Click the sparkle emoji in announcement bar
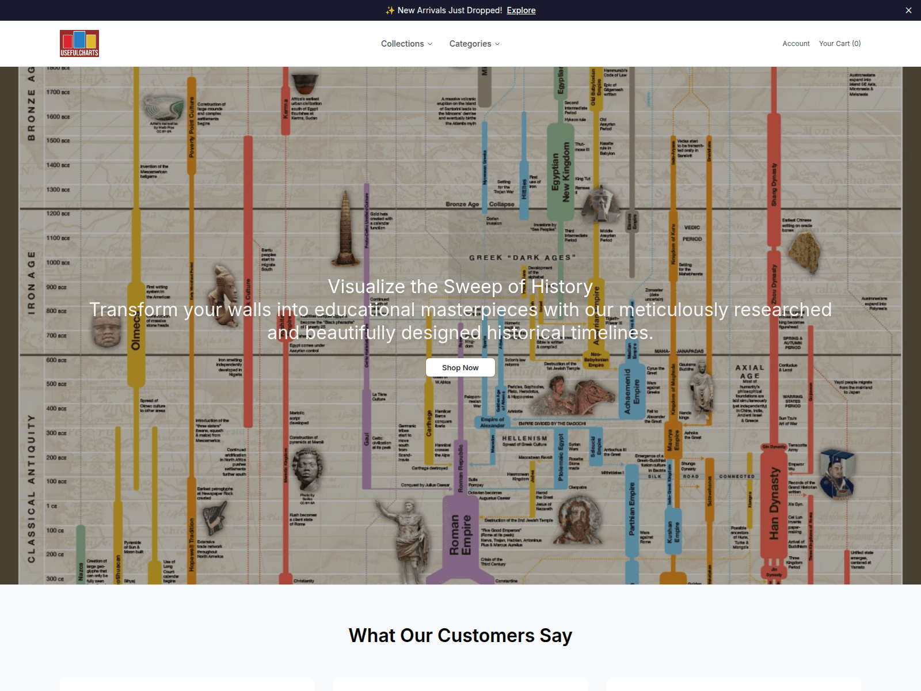921x691 pixels. [x=390, y=10]
